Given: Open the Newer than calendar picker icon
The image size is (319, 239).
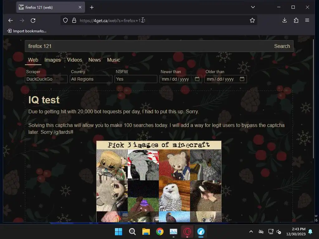Looking at the screenshot, I should (197, 79).
